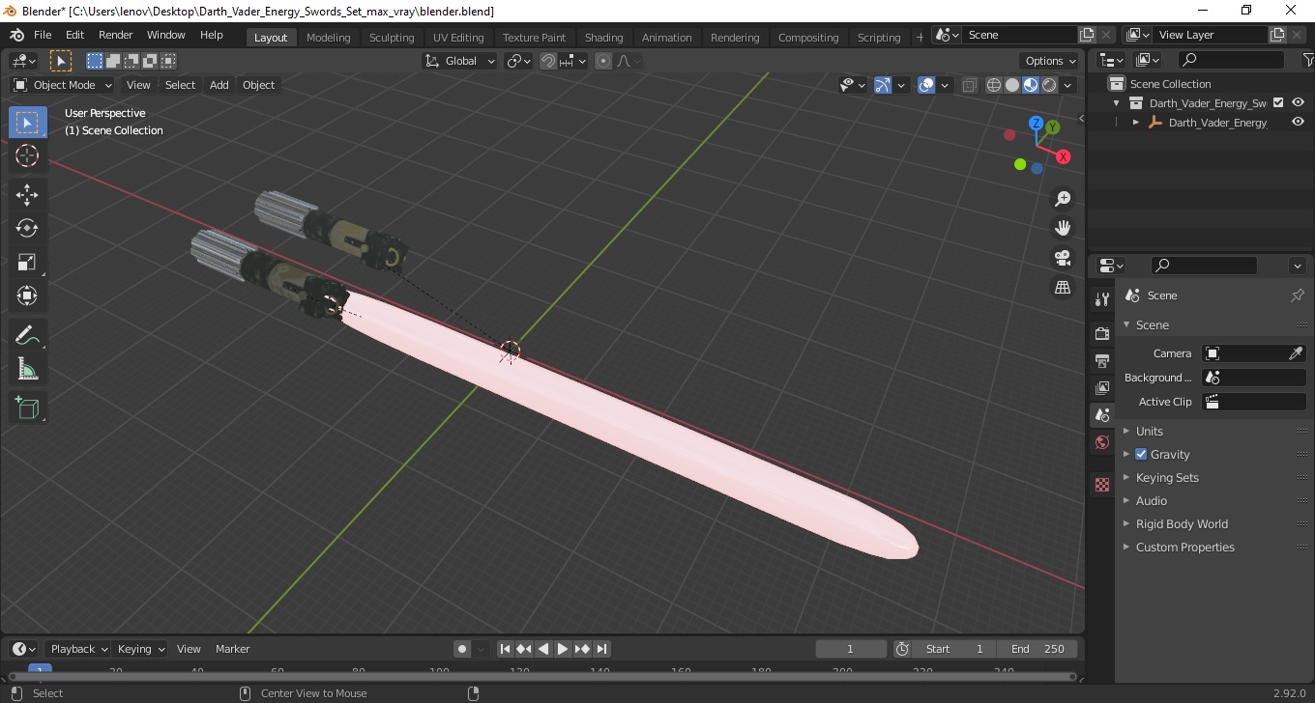Toggle show gizmo button

click(883, 85)
